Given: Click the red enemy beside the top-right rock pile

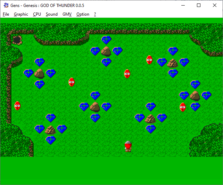Looking at the screenshot, I should [x=149, y=60].
